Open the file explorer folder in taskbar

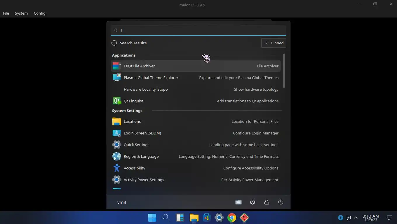click(x=194, y=218)
